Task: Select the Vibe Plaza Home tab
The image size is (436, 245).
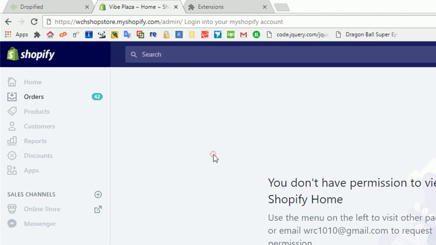Action: (x=139, y=7)
